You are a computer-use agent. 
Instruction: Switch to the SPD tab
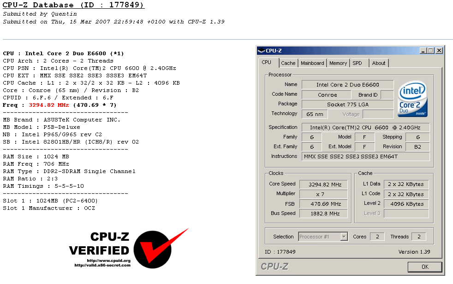click(359, 63)
